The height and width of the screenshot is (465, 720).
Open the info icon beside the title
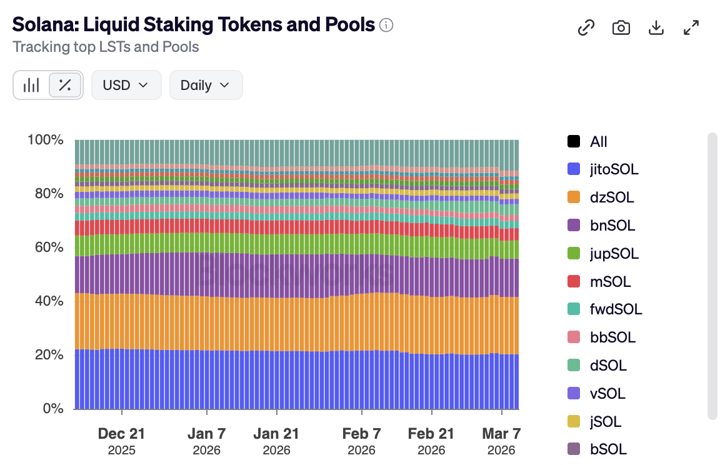pyautogui.click(x=386, y=26)
